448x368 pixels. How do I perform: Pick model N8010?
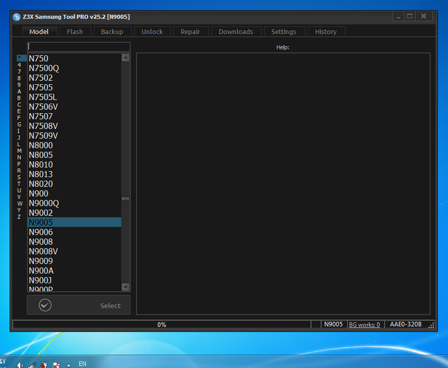coord(75,164)
